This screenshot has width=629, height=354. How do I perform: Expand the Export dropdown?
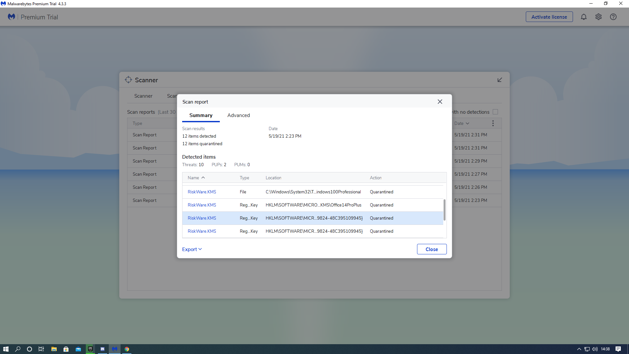[192, 249]
